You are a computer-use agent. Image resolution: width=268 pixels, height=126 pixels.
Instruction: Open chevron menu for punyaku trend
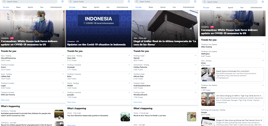pyautogui.click(x=129, y=92)
